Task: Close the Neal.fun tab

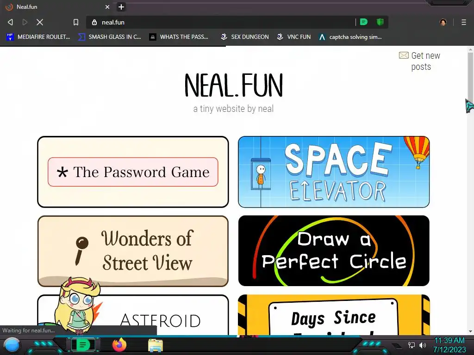Action: pos(107,6)
